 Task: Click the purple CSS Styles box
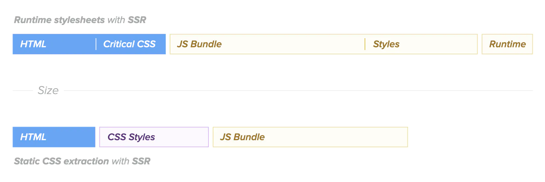click(154, 137)
